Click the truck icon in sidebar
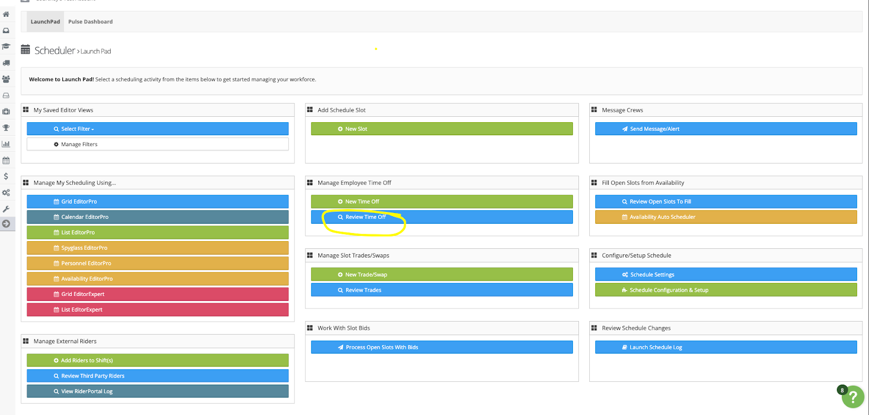The image size is (869, 415). point(6,63)
